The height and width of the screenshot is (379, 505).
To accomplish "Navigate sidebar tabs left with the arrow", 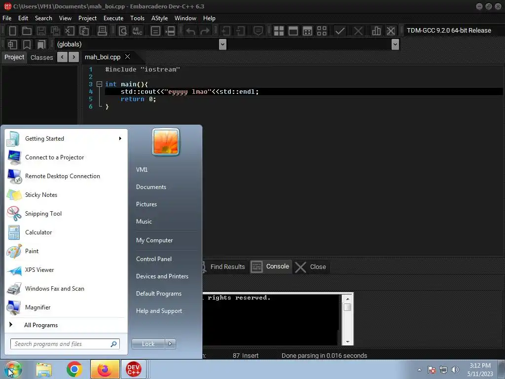I will tap(63, 57).
